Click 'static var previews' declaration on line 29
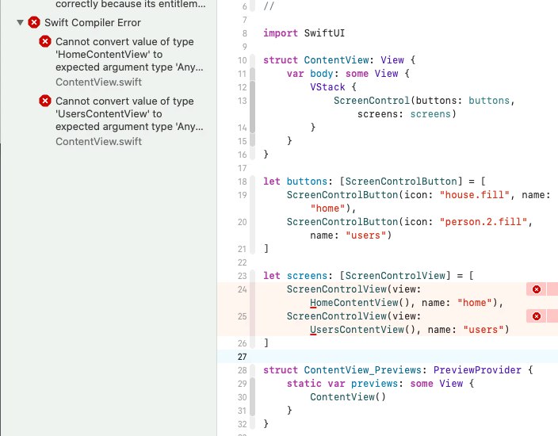Screen dimensions: 558x436 [342, 384]
